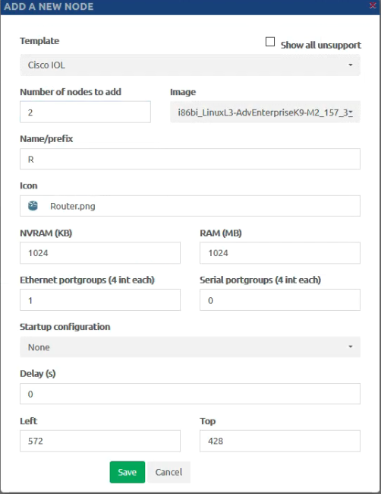Cancel adding the new node
Image resolution: width=381 pixels, height=494 pixels.
pyautogui.click(x=169, y=472)
